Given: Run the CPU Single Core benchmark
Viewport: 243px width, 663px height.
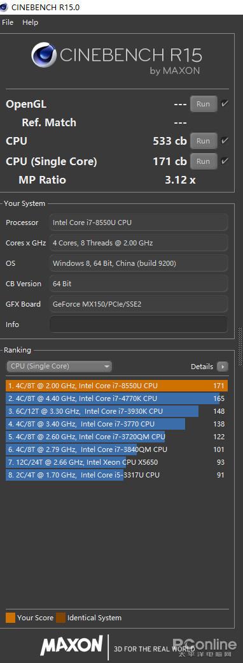Looking at the screenshot, I should point(204,161).
